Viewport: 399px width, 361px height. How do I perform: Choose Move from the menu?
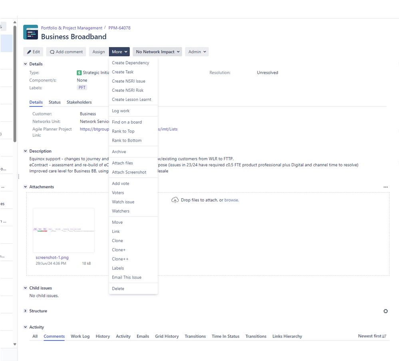[x=133, y=222]
